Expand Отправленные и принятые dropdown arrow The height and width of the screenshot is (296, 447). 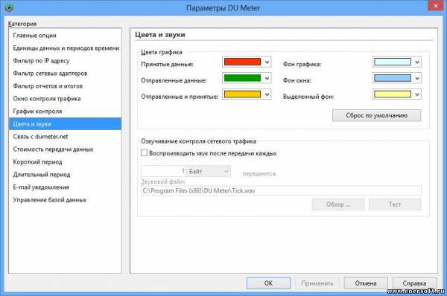[267, 94]
